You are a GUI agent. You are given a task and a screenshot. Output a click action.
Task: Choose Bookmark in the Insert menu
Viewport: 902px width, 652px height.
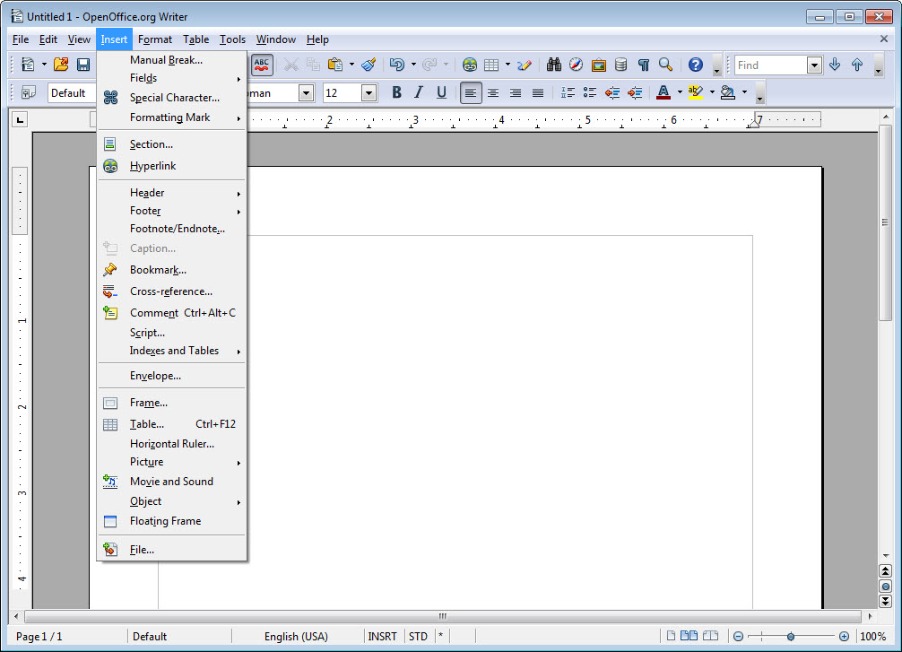(x=172, y=270)
